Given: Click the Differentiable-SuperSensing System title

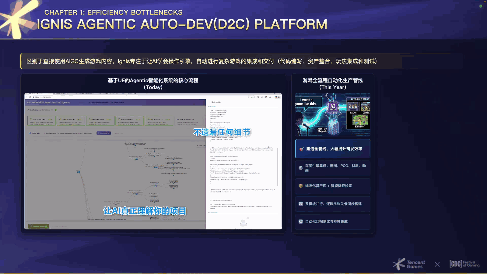Looking at the screenshot, I should pyautogui.click(x=48, y=103).
